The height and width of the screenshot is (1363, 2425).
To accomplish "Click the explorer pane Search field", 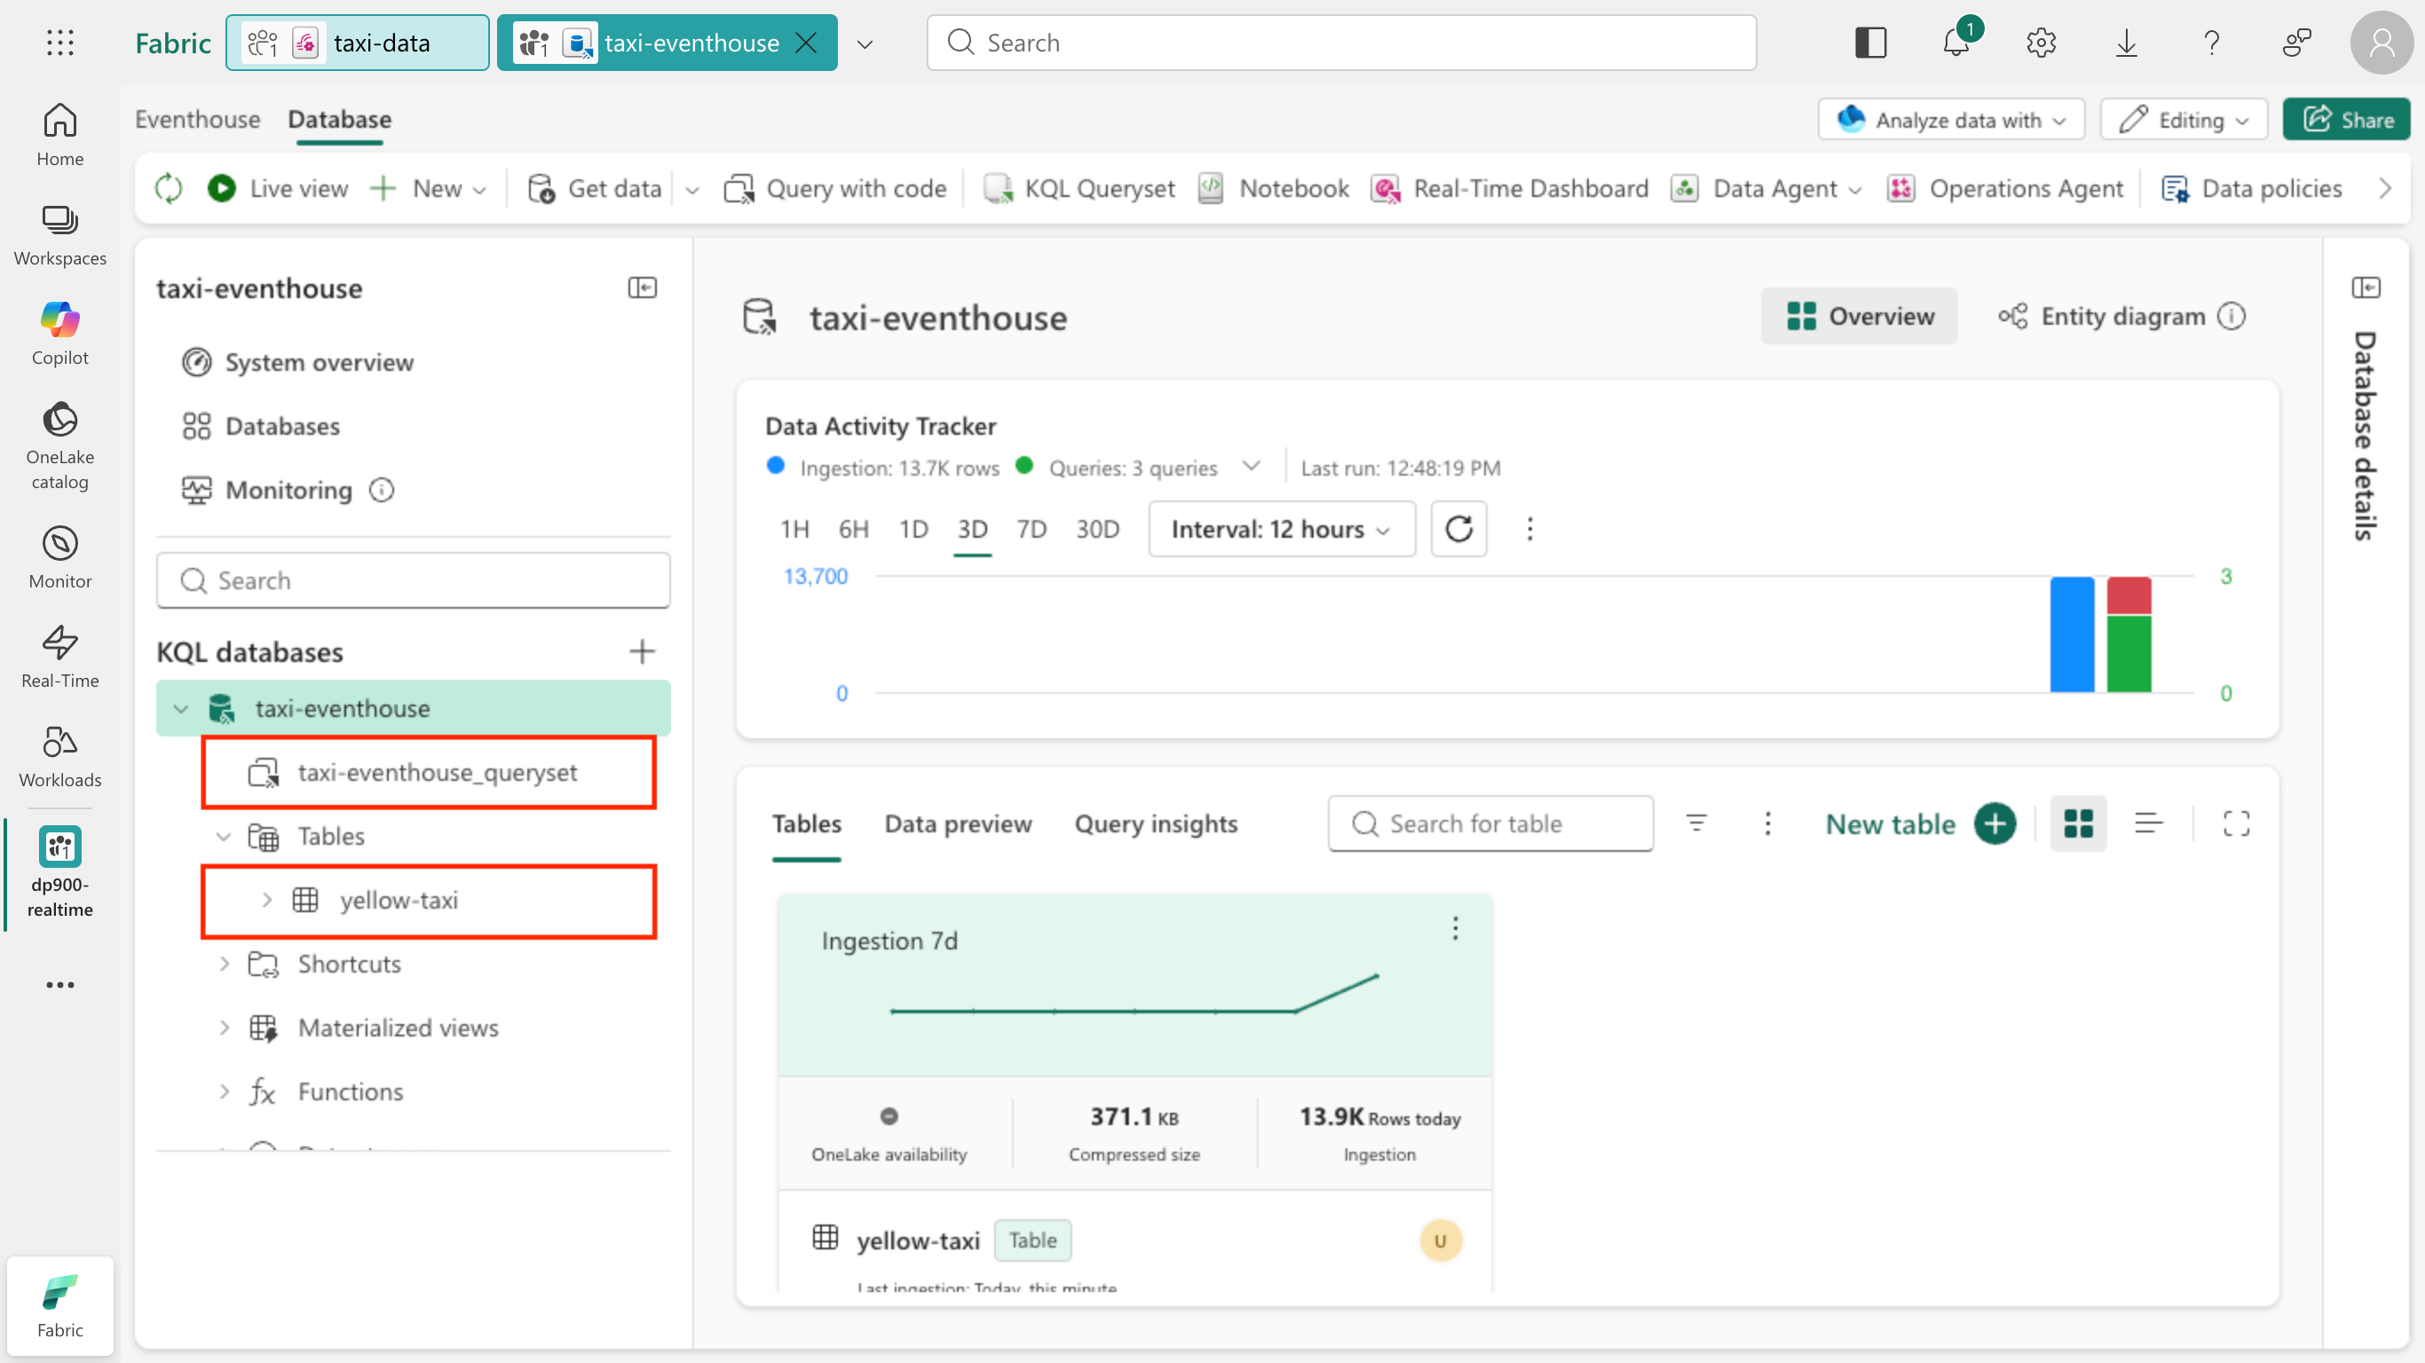I will click(x=414, y=579).
